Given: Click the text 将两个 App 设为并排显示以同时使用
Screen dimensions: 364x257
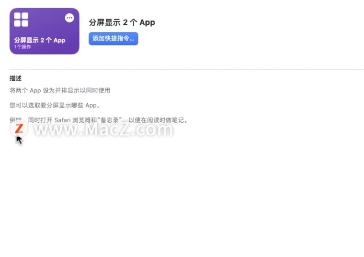Looking at the screenshot, I should pyautogui.click(x=60, y=90).
